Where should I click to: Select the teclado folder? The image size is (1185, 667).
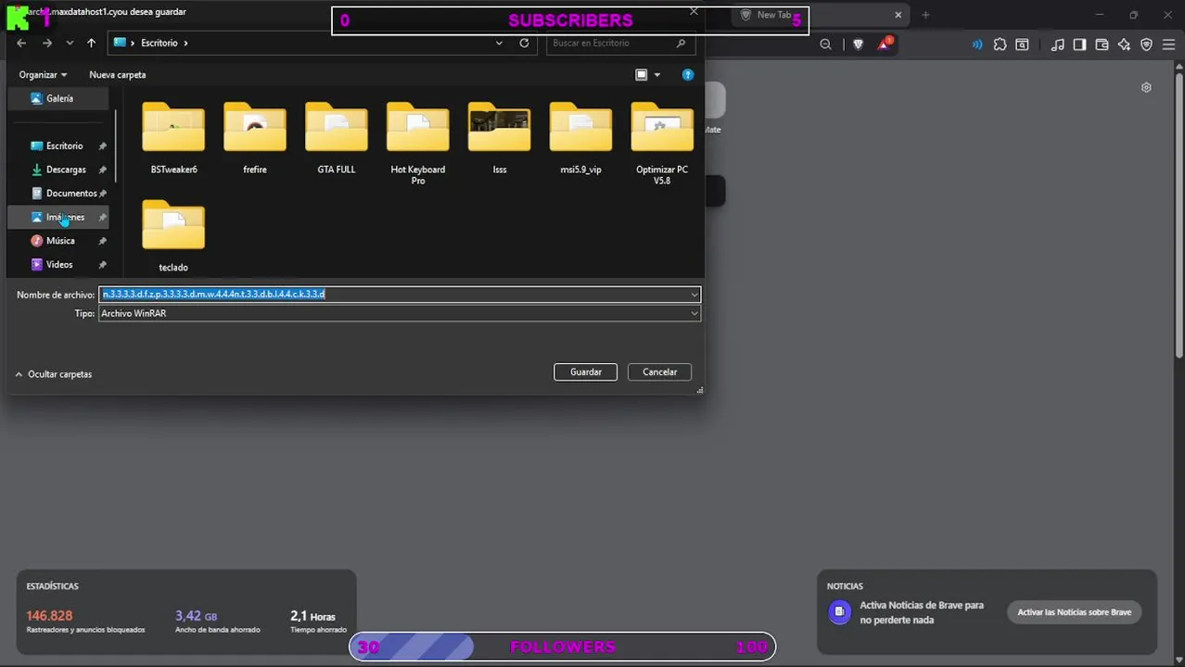coord(173,235)
